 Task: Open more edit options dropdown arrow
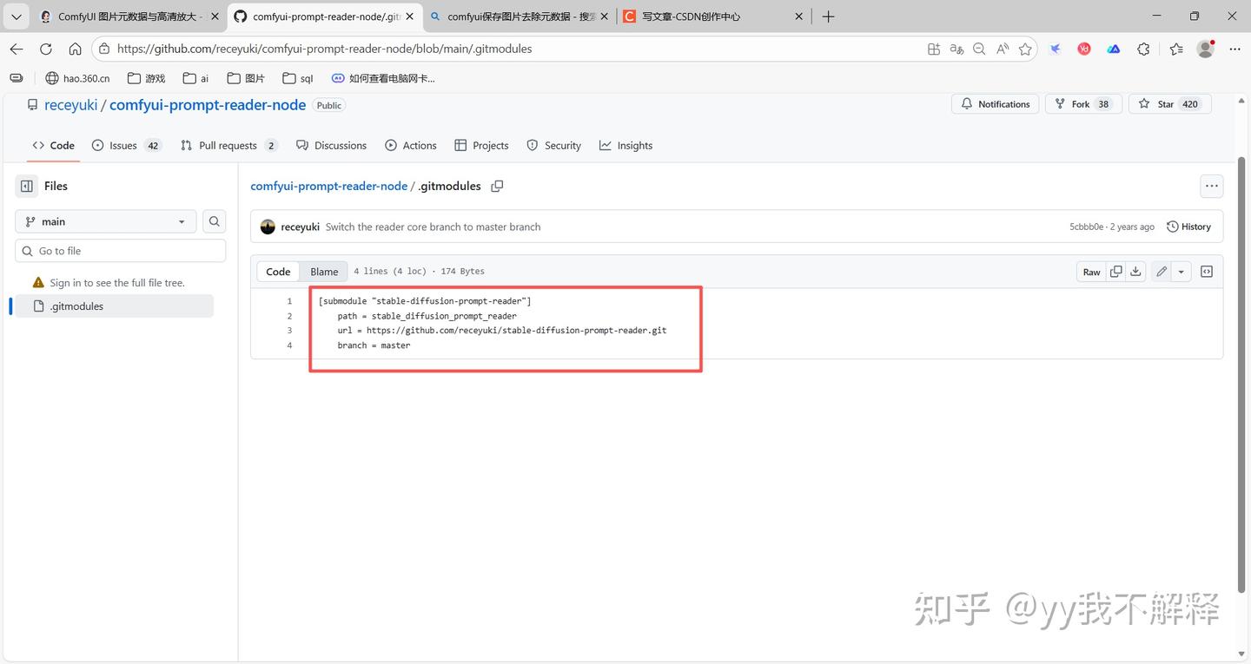pos(1181,271)
